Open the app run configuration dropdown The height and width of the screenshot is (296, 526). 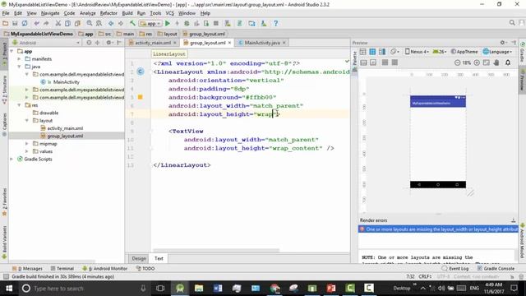coord(150,24)
